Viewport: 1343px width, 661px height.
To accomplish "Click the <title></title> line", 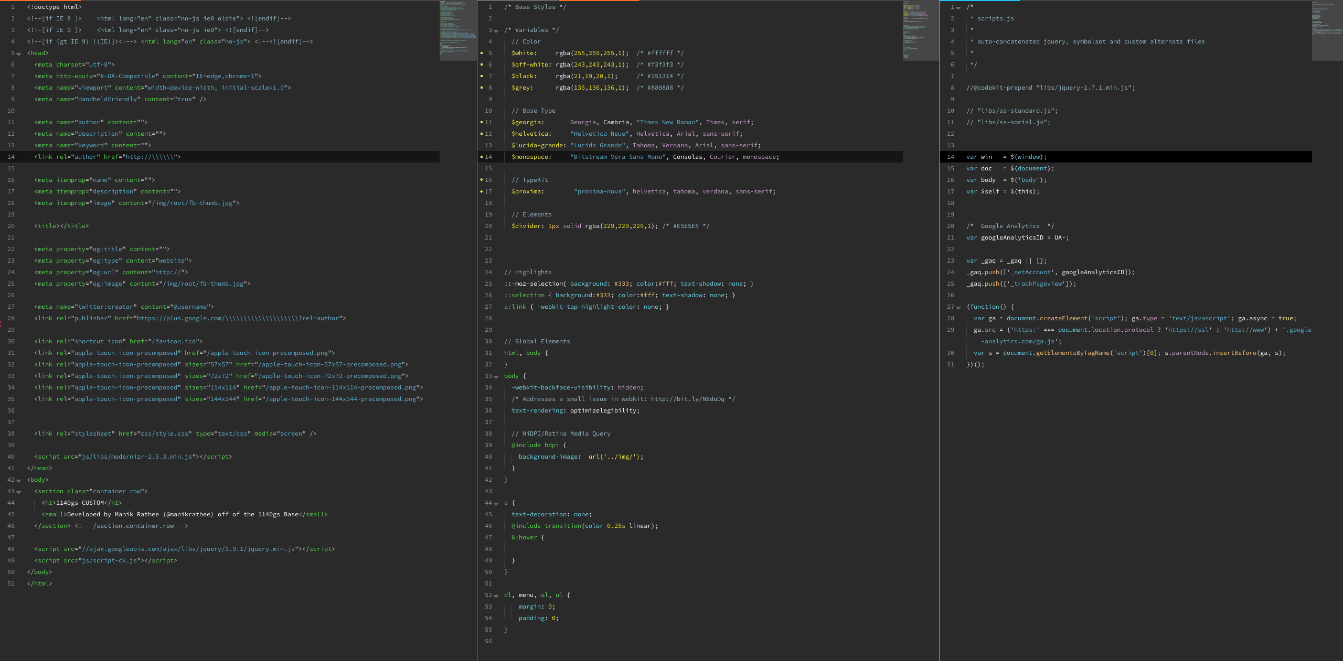I will point(61,226).
